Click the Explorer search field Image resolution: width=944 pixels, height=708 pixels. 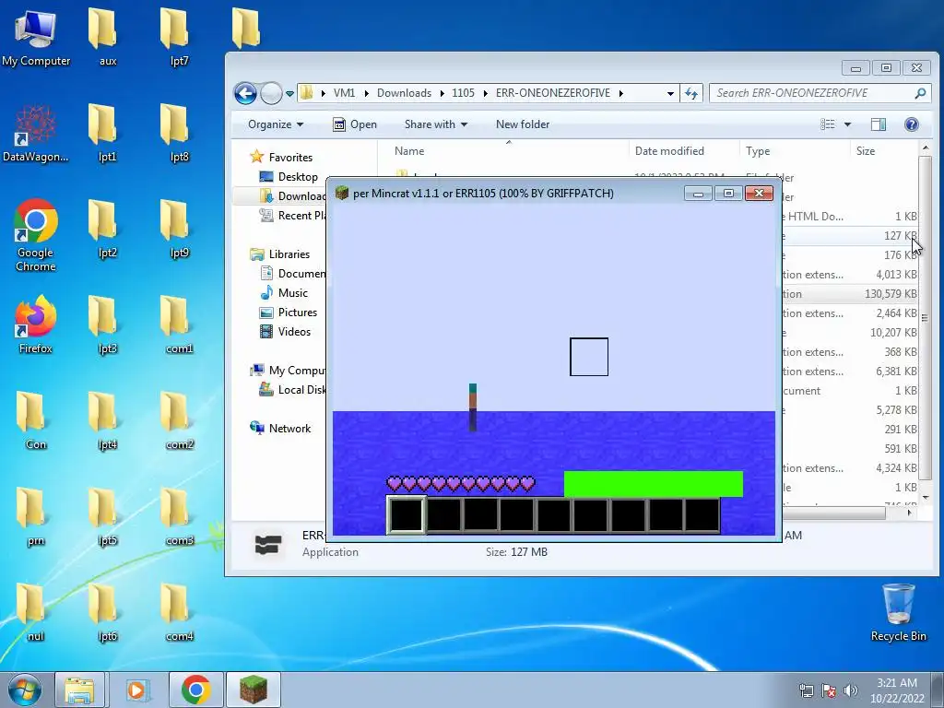[x=819, y=93]
